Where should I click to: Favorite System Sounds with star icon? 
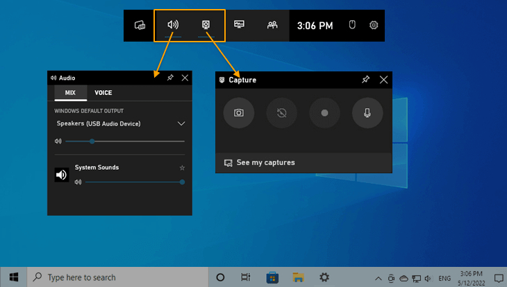click(182, 168)
